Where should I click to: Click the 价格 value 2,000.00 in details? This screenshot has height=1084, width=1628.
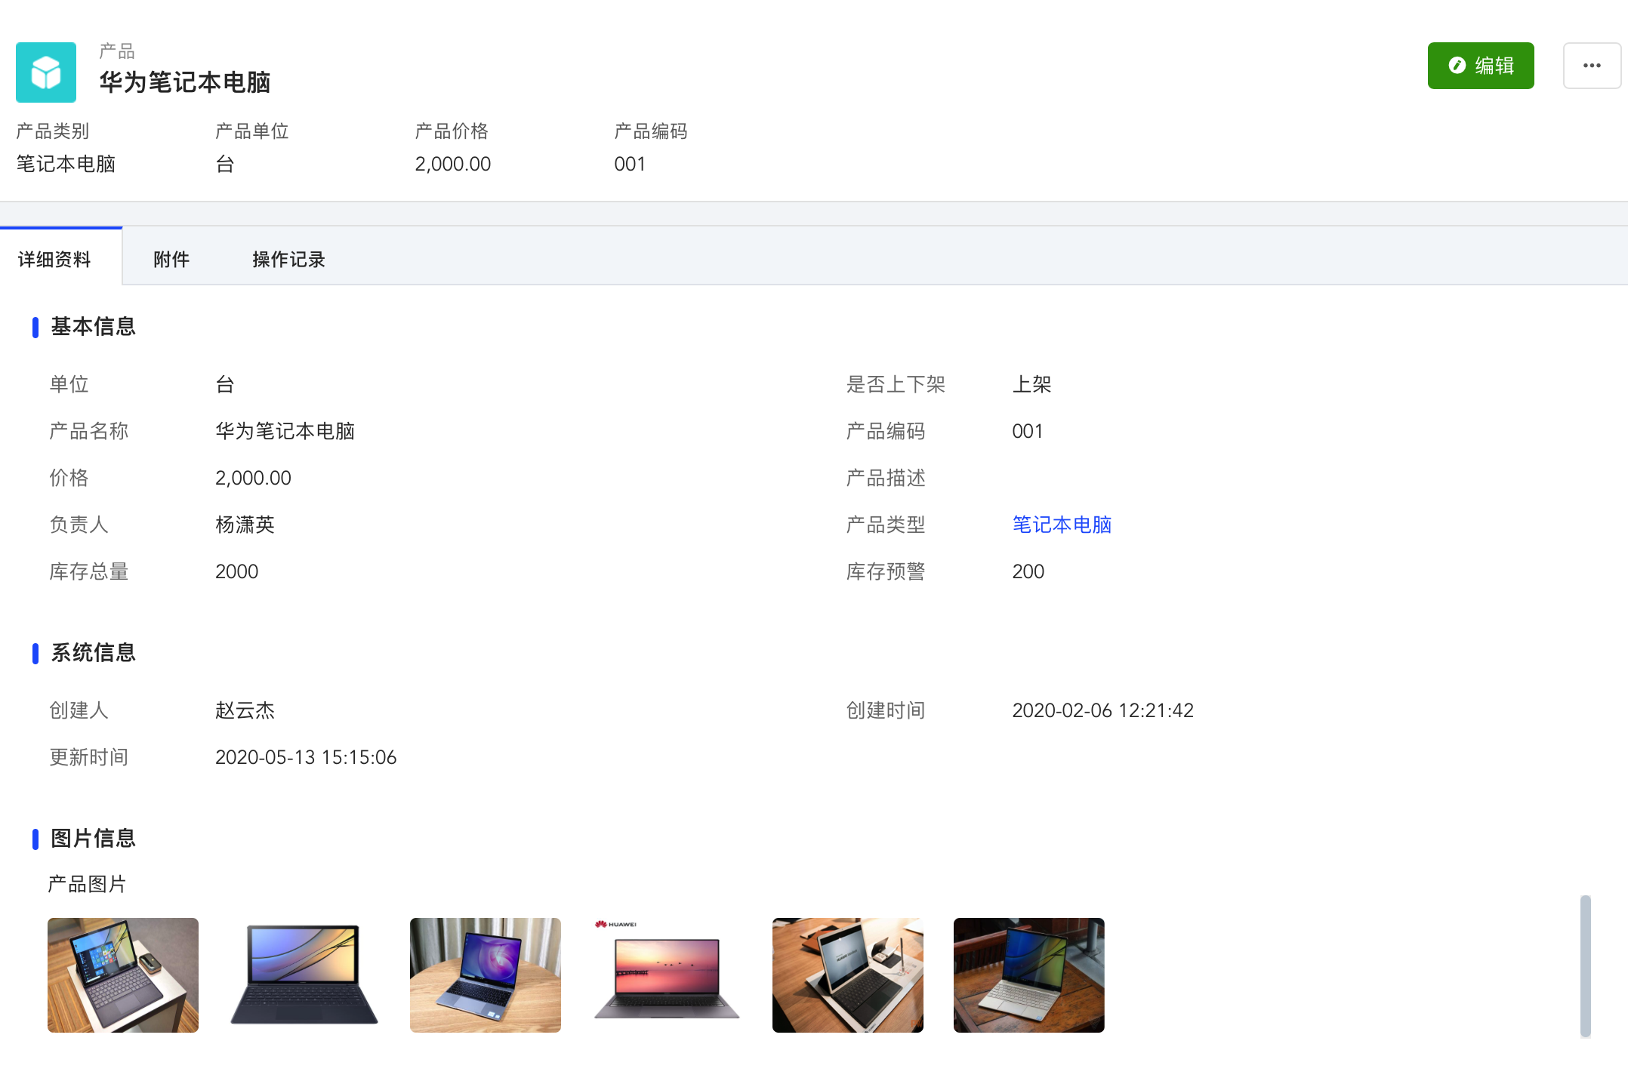click(x=253, y=478)
